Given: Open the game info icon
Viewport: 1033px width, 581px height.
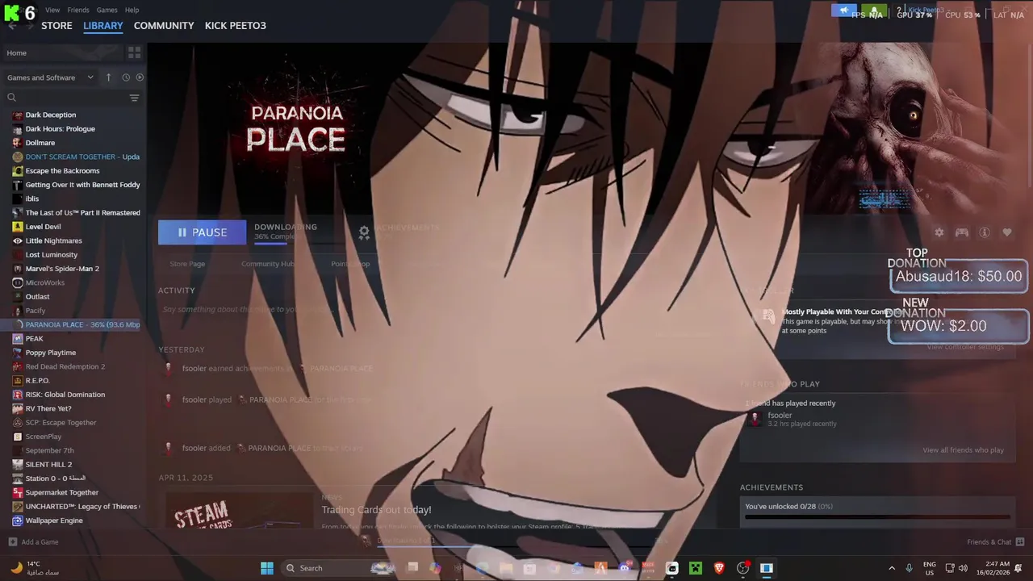Looking at the screenshot, I should 985,232.
